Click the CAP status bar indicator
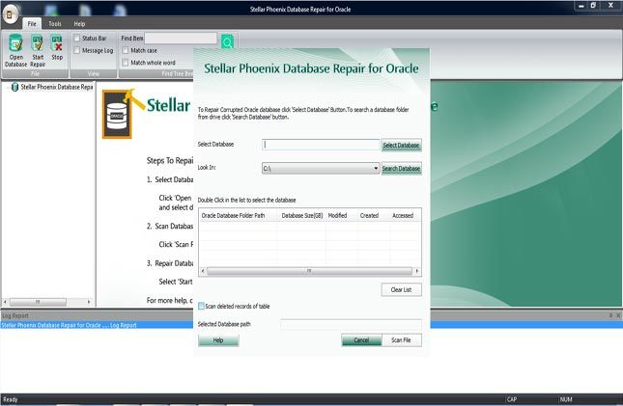The image size is (623, 406). tap(512, 399)
